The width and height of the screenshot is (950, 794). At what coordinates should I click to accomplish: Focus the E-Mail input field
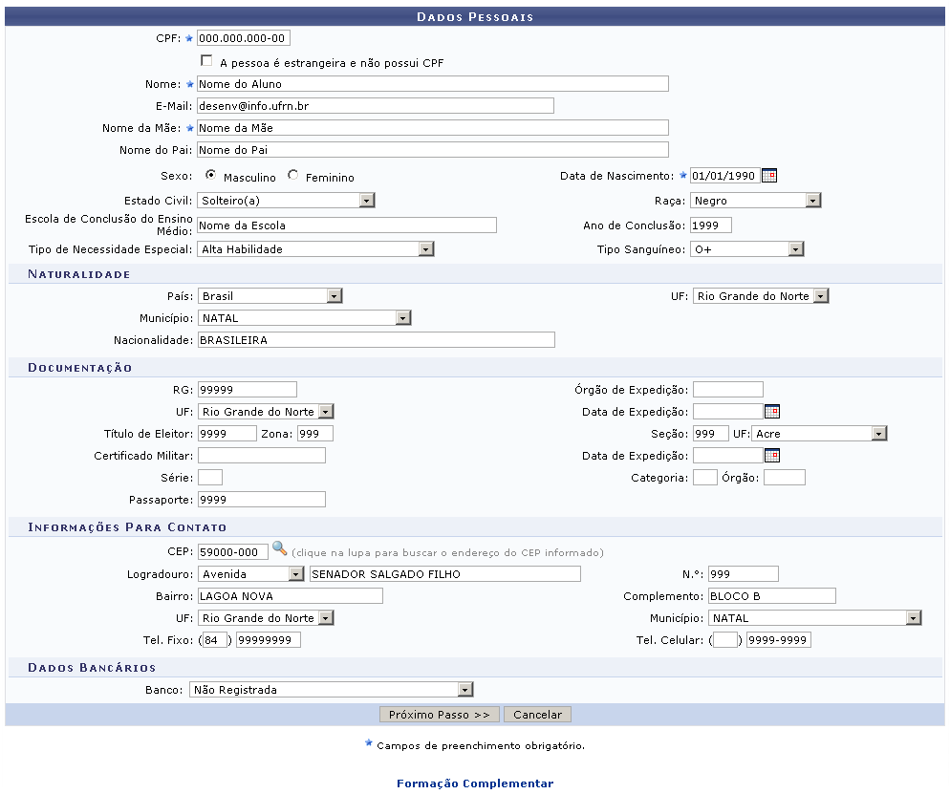point(375,105)
